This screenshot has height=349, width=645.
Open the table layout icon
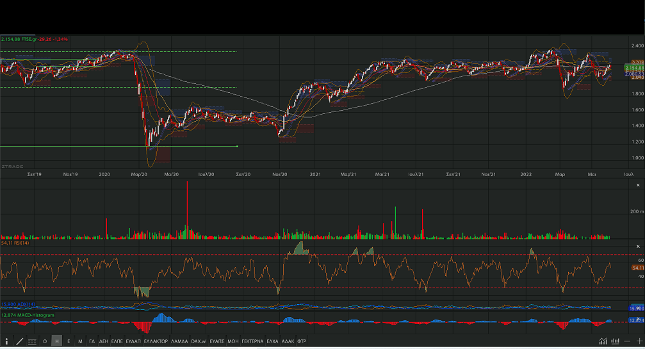point(31,342)
